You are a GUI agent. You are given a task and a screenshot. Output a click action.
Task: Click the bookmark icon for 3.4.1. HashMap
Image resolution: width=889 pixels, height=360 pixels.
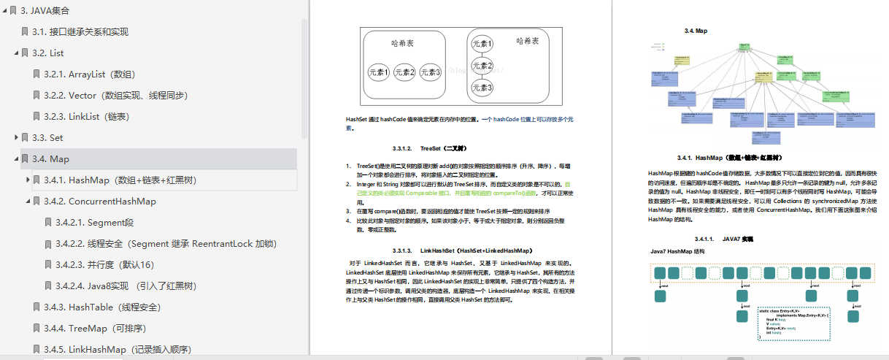pos(36,180)
